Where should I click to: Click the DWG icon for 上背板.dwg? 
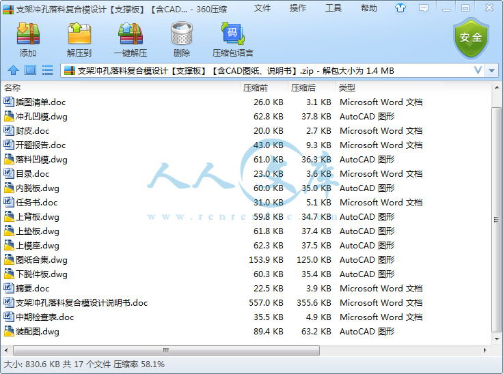pos(9,216)
